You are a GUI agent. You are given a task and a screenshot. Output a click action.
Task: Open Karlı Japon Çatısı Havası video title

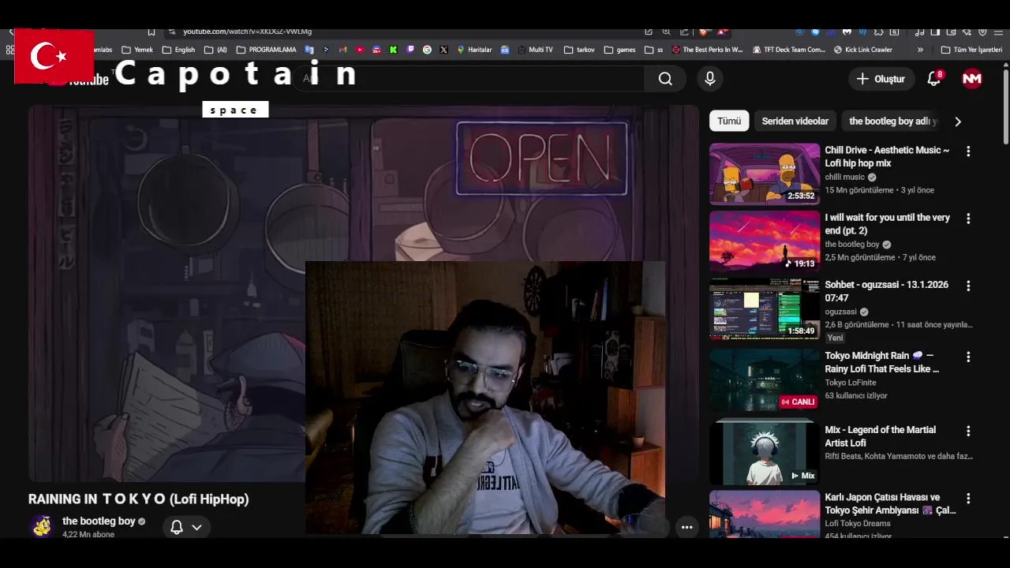[x=890, y=504]
